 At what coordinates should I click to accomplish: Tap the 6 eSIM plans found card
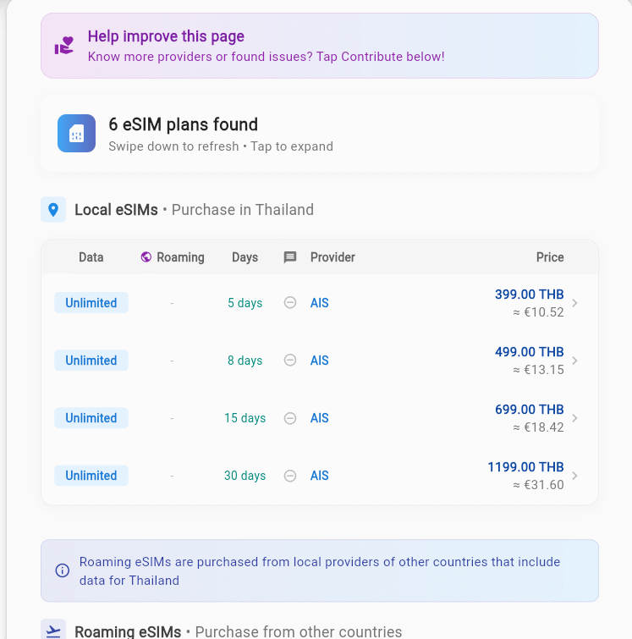(x=320, y=134)
